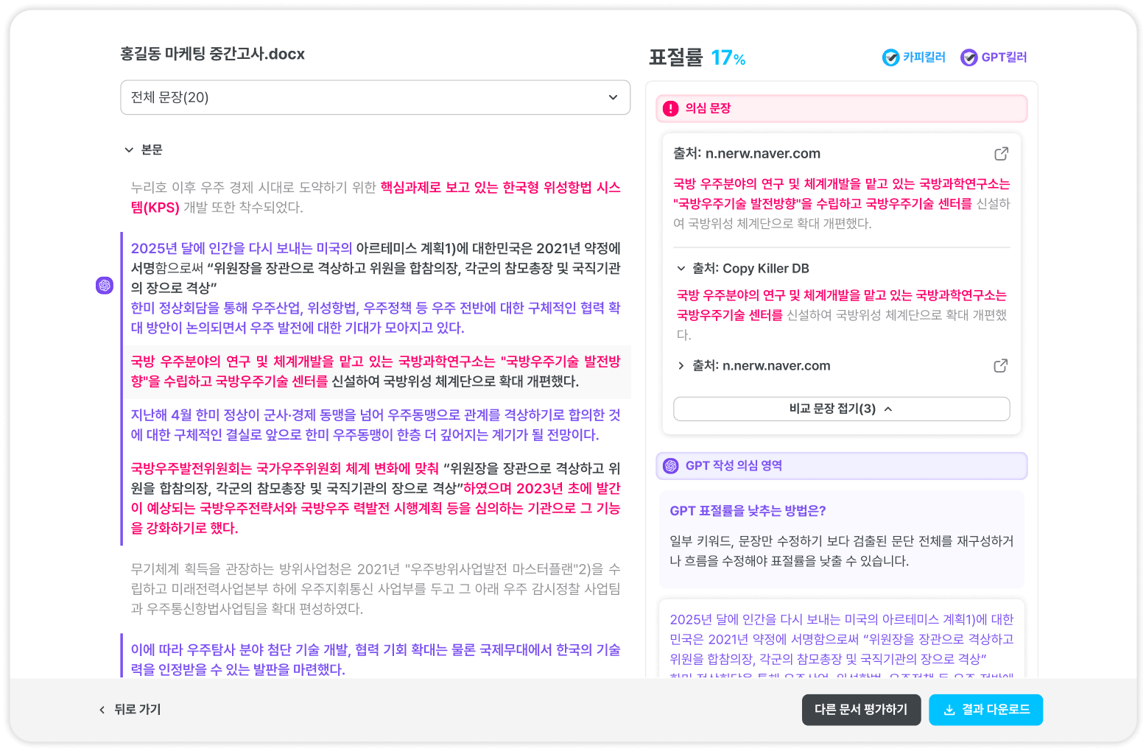Collapse the 출처: Copy Killer DB entry

(x=681, y=269)
